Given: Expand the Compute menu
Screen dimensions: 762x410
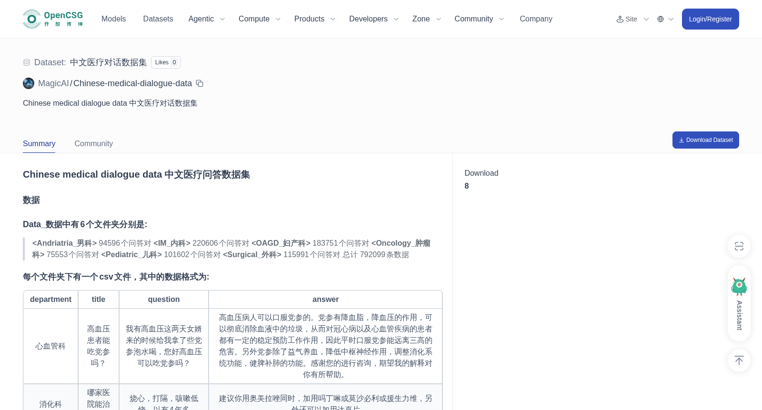Looking at the screenshot, I should (259, 19).
